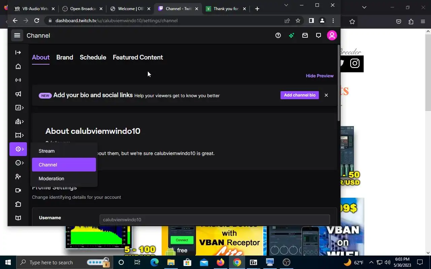Expand the sidebar navigation arrow icon

(x=18, y=52)
